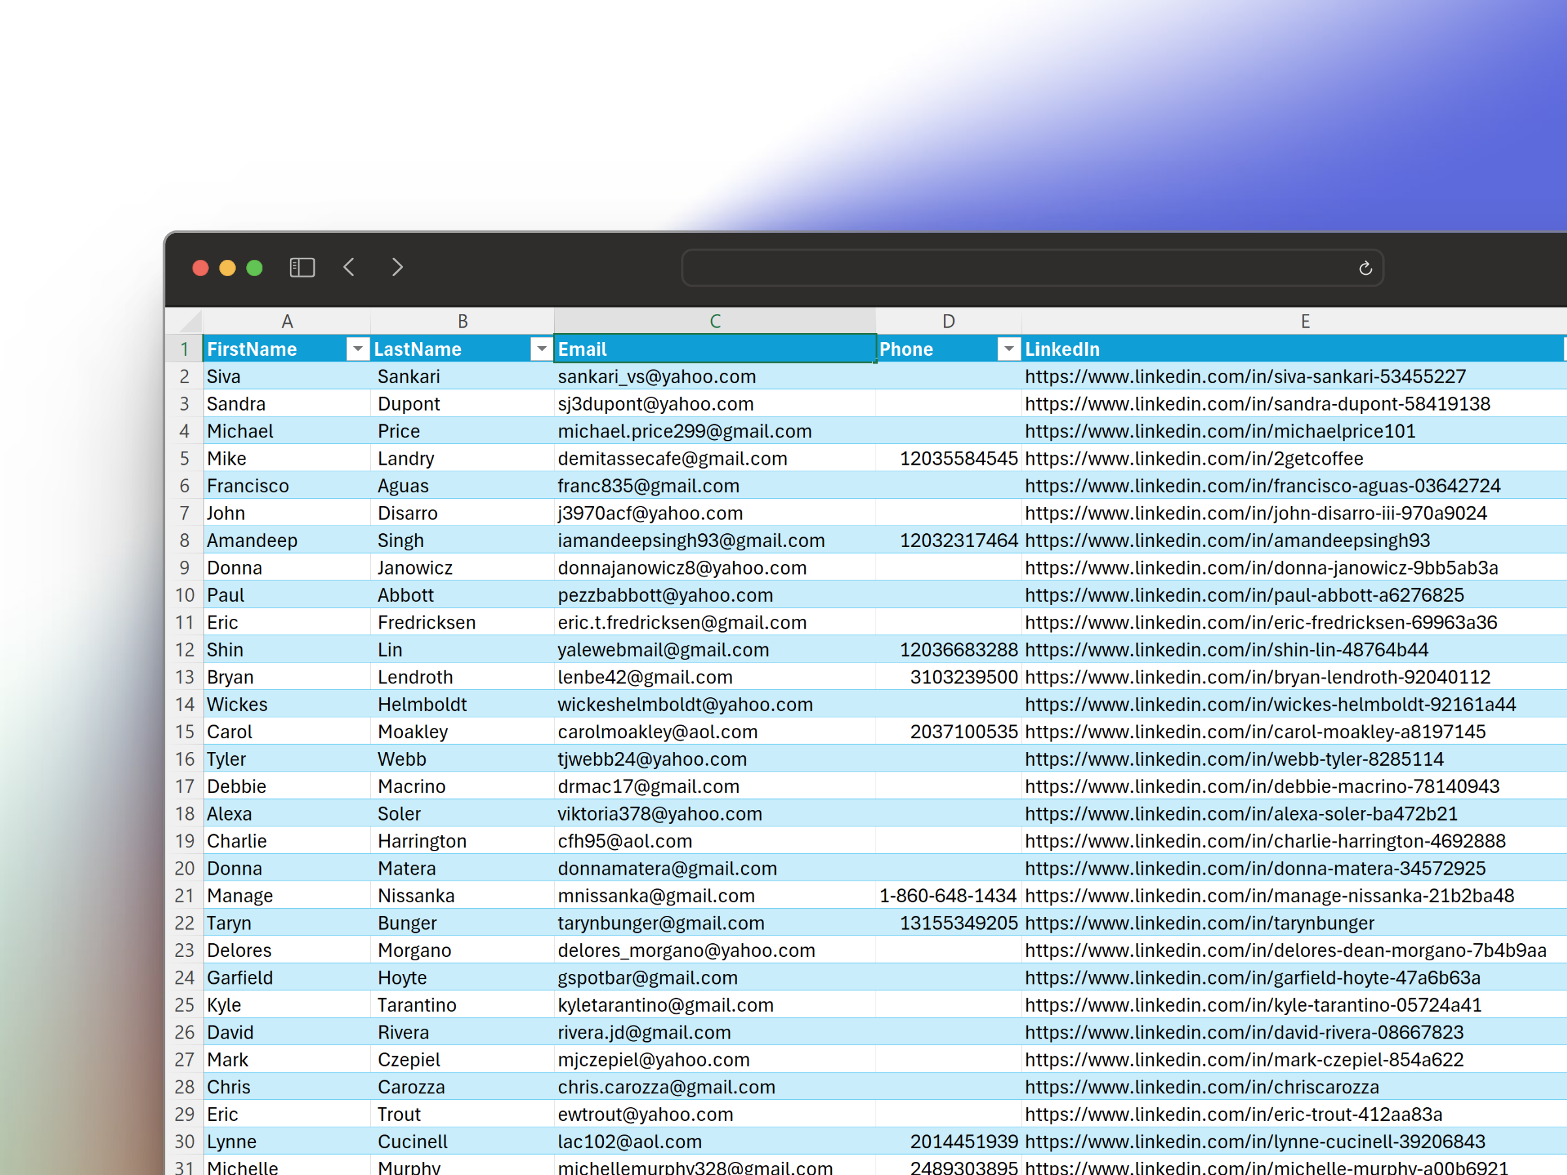Open the LastName filter dropdown
This screenshot has height=1175, width=1567.
[x=541, y=349]
